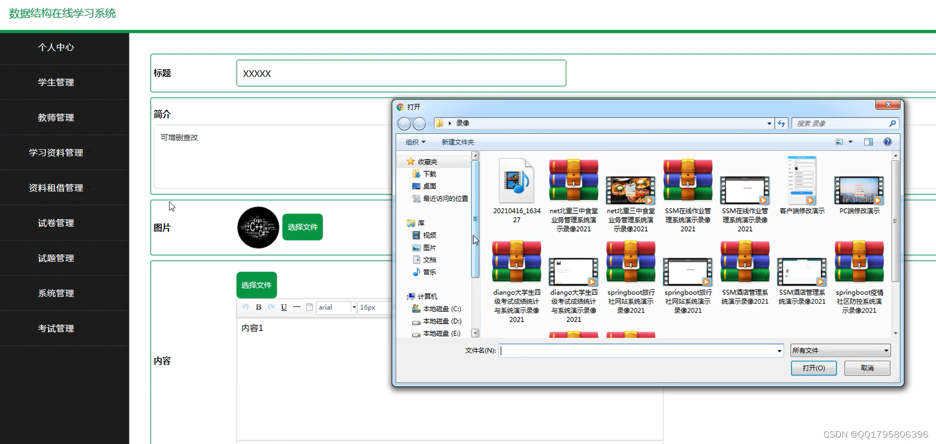The height and width of the screenshot is (444, 936).
Task: Click the 取消 button in the dialog
Action: [x=867, y=368]
